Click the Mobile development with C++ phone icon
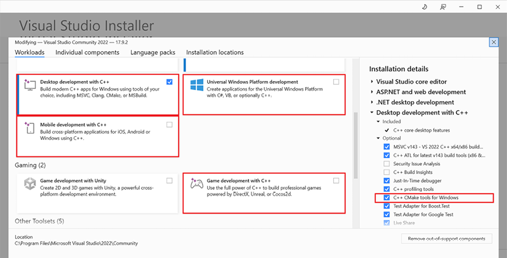 (30, 128)
